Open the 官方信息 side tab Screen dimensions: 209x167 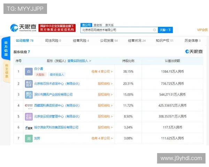pos(6,48)
